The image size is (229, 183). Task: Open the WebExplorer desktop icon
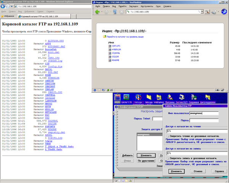[158, 98]
